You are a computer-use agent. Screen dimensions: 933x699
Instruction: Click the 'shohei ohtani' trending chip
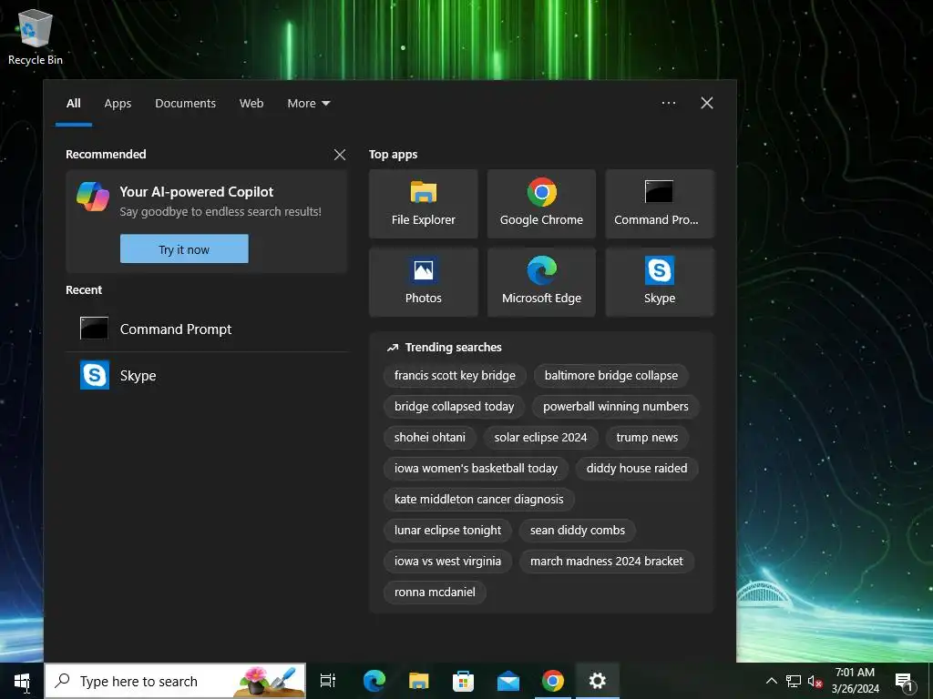click(430, 438)
